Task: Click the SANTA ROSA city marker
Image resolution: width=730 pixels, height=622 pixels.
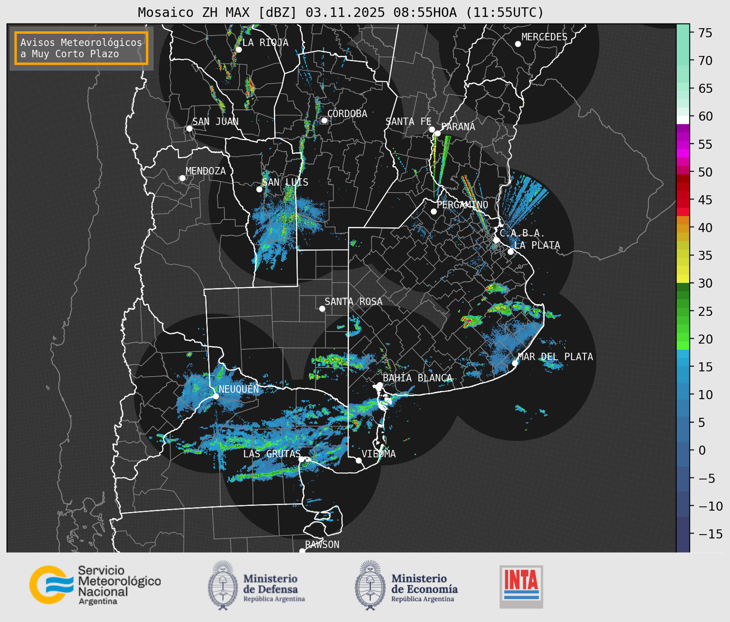Action: click(322, 308)
